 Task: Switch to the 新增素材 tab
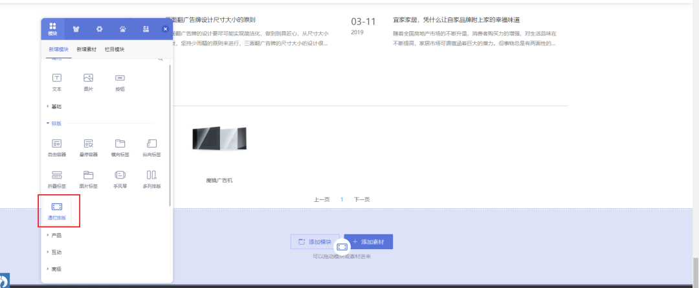click(86, 49)
